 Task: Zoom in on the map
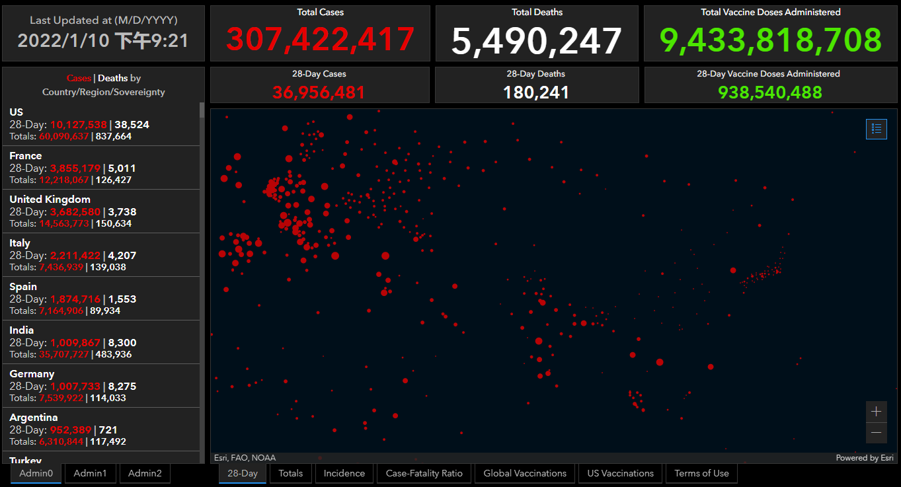(876, 412)
